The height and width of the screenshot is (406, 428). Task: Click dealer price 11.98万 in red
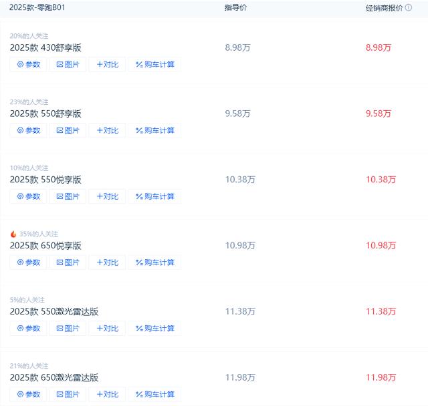381,377
